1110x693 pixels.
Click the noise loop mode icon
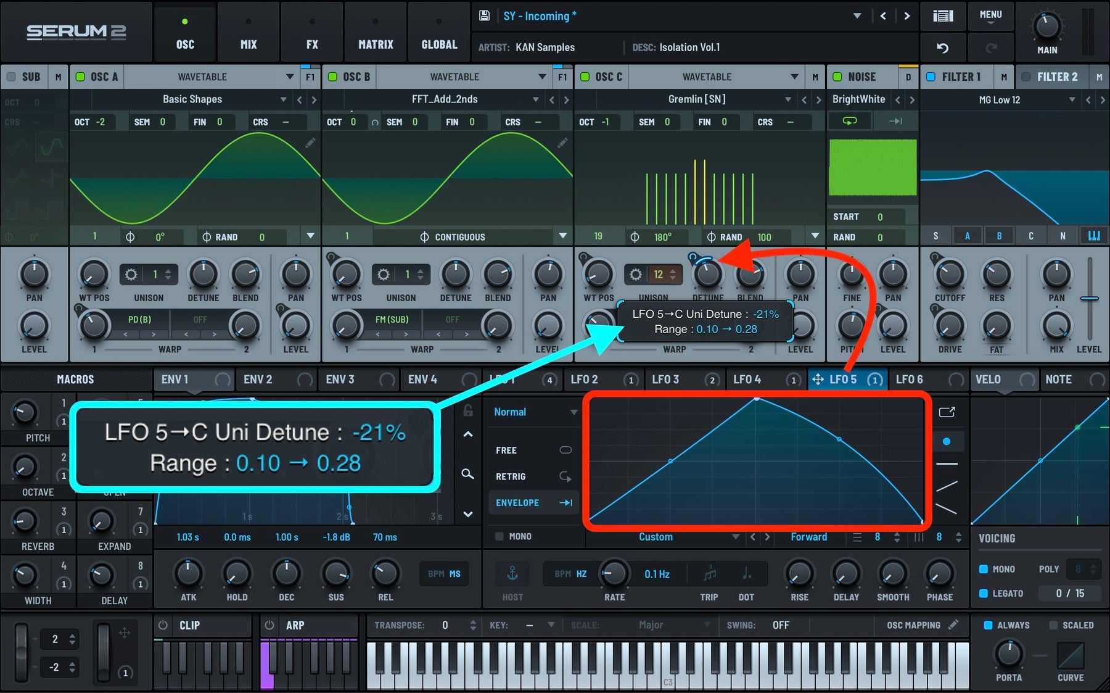(x=850, y=121)
